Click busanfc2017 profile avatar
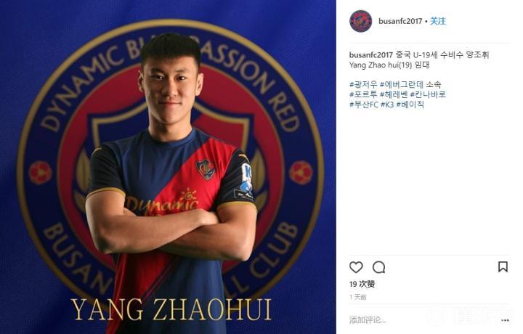The height and width of the screenshot is (334, 523). 360,21
